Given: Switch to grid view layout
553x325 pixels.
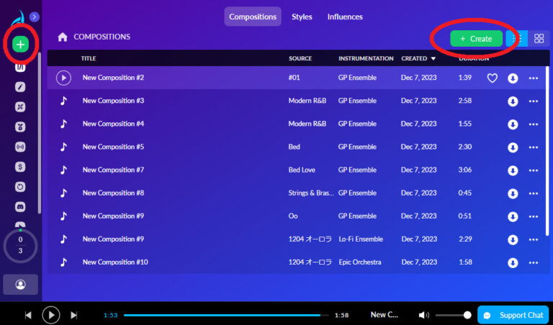Looking at the screenshot, I should click(x=539, y=38).
